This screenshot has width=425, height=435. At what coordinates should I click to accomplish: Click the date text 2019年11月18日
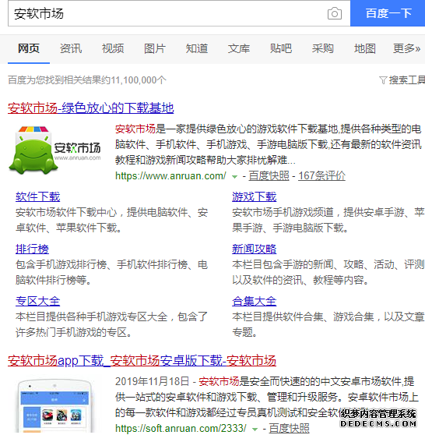(x=152, y=381)
